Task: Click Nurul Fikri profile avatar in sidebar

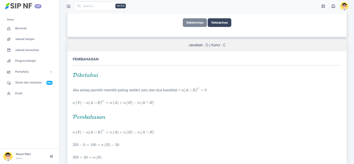Action: (8, 156)
